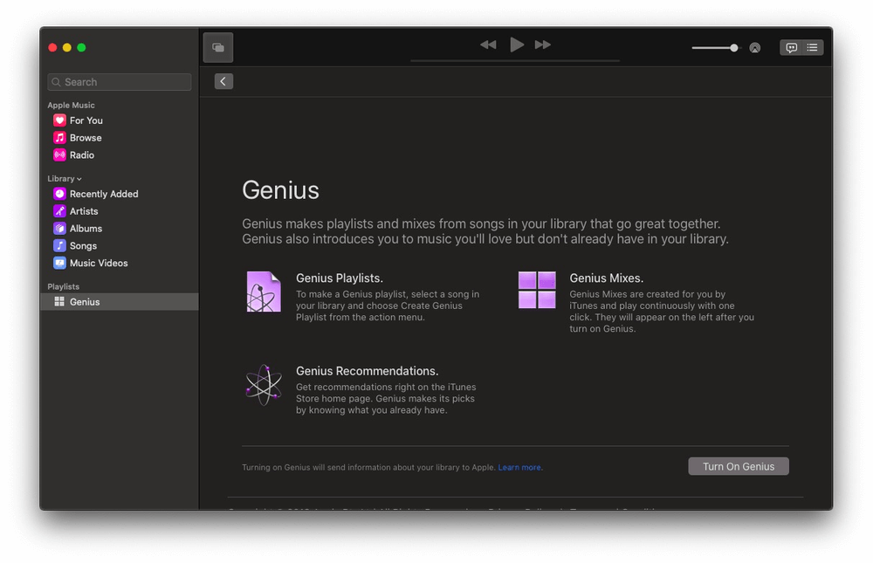Click the Apple Music section header
The width and height of the screenshot is (873, 563).
[x=72, y=106]
